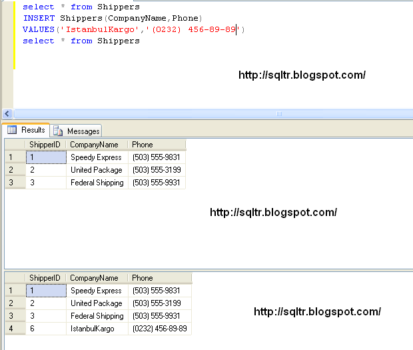This screenshot has height=350, width=413.
Task: Click (503) 555-3199 in second result grid
Action: (160, 303)
